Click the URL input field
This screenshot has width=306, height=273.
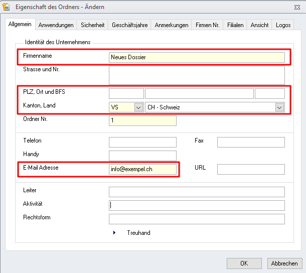(251, 169)
